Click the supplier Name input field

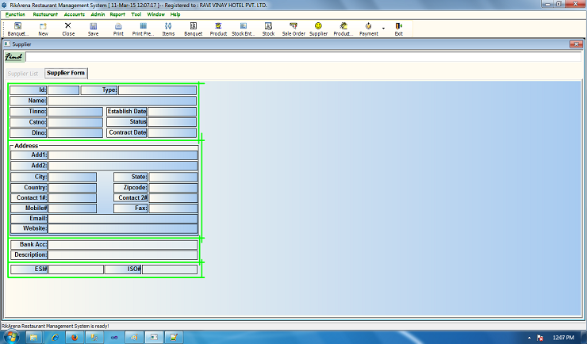tap(122, 101)
